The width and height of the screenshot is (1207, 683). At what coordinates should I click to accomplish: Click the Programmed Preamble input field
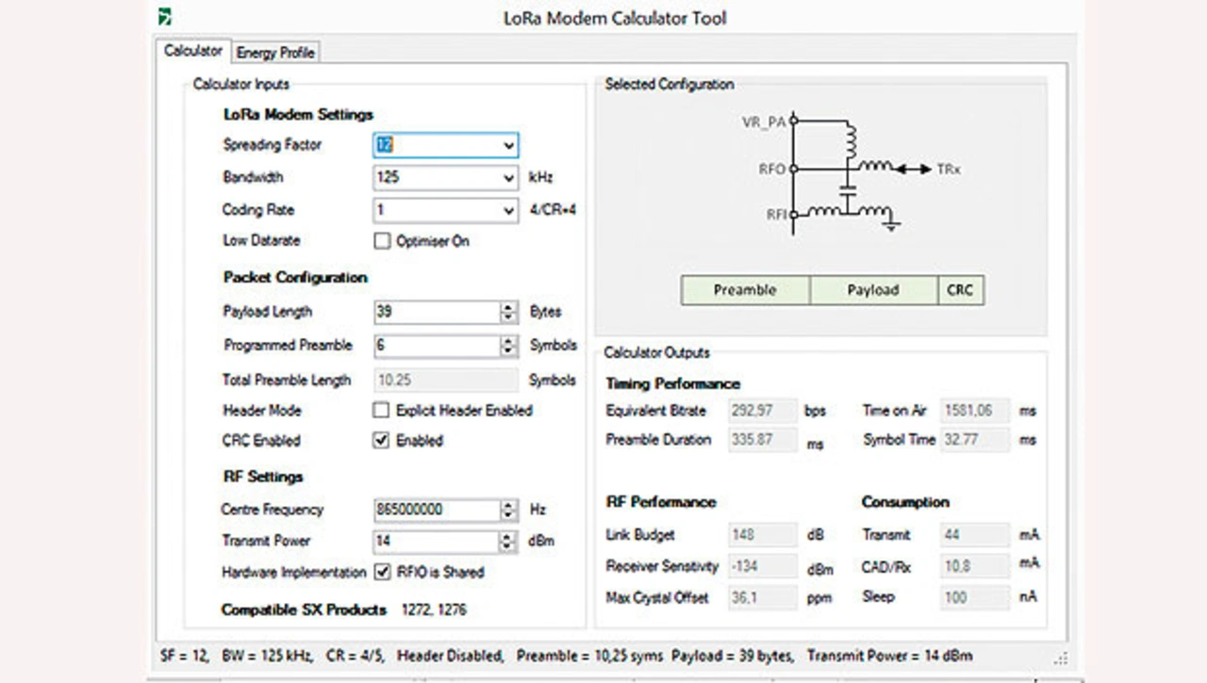point(436,346)
